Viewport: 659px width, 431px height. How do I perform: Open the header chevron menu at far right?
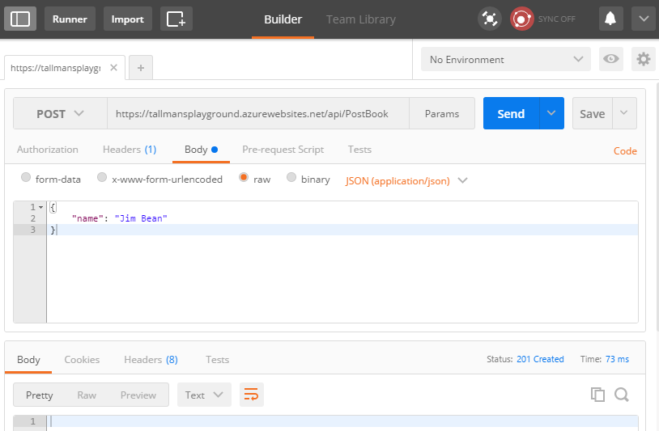tap(644, 19)
